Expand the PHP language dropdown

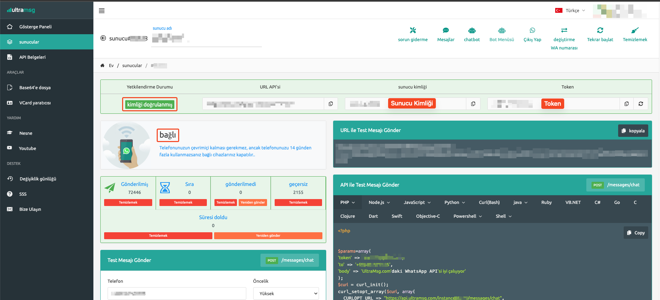(x=347, y=203)
